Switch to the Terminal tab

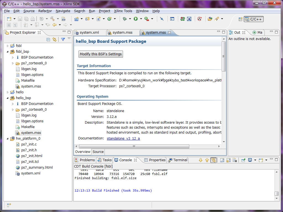coord(178,160)
